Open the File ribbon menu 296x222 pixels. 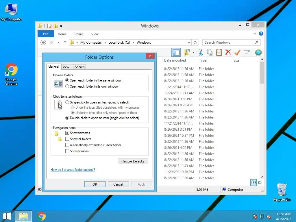tap(46, 34)
